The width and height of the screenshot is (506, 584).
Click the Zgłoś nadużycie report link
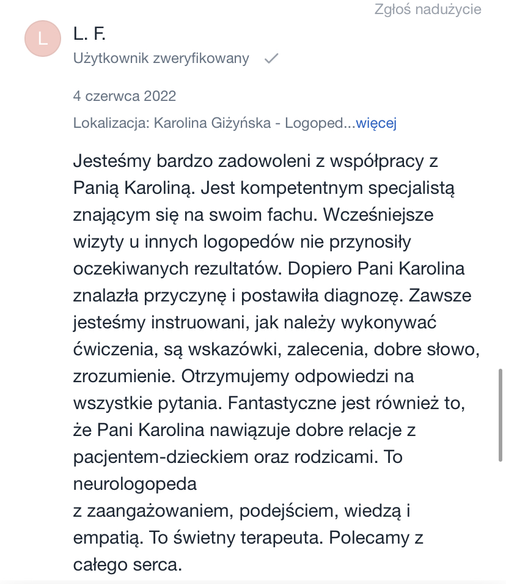427,9
